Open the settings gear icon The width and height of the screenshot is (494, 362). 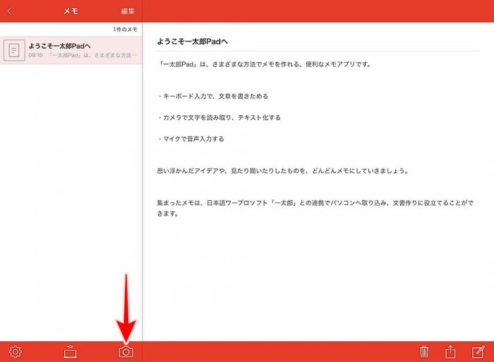(16, 351)
